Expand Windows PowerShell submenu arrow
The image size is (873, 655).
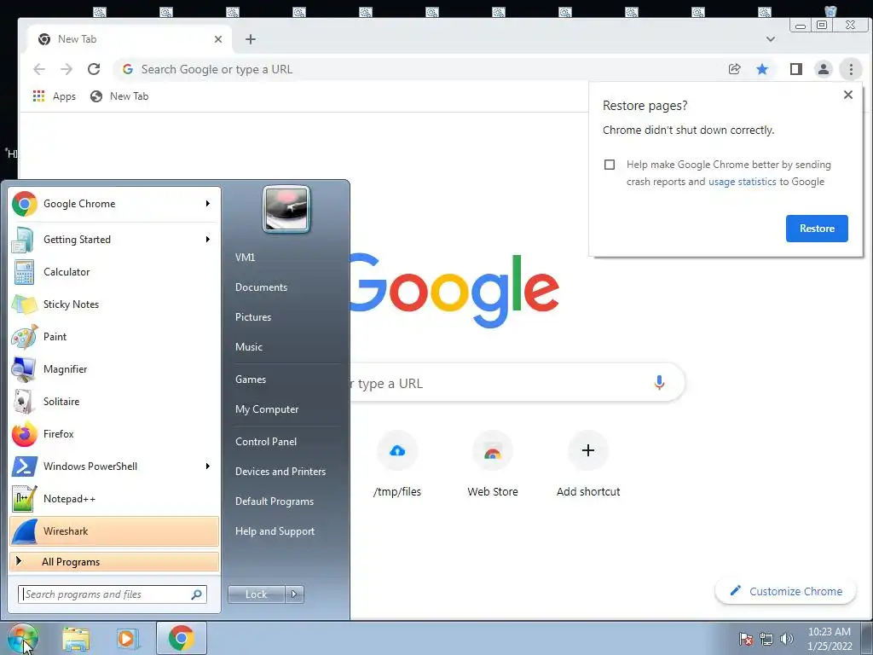click(x=208, y=466)
